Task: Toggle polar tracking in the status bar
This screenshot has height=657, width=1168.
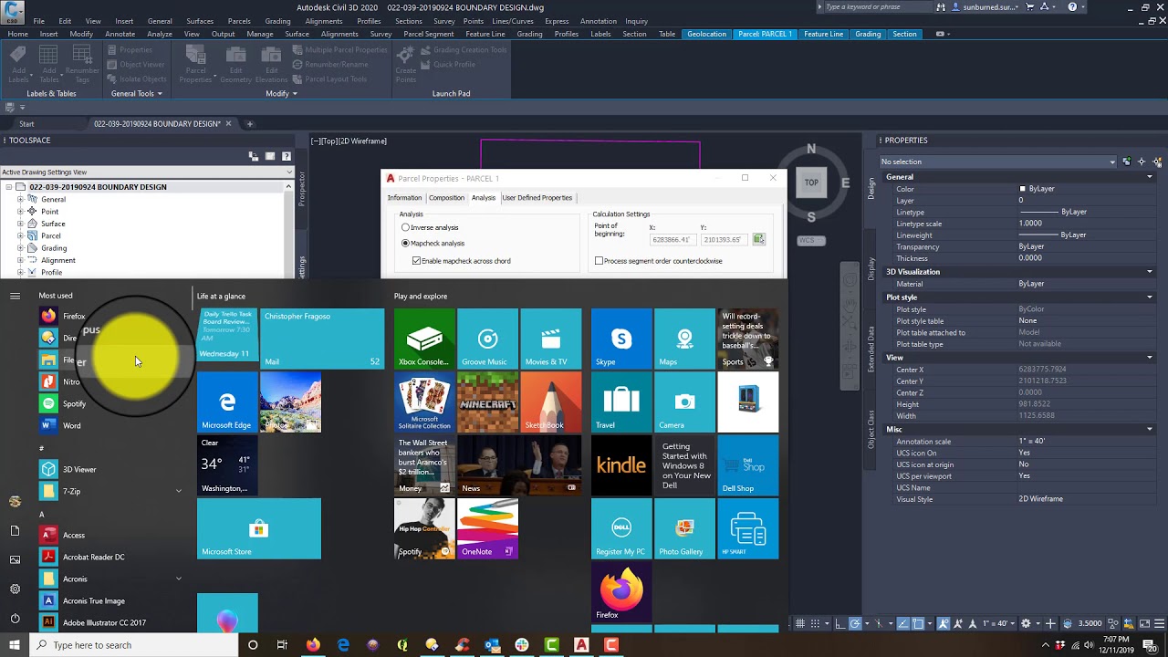Action: click(855, 623)
